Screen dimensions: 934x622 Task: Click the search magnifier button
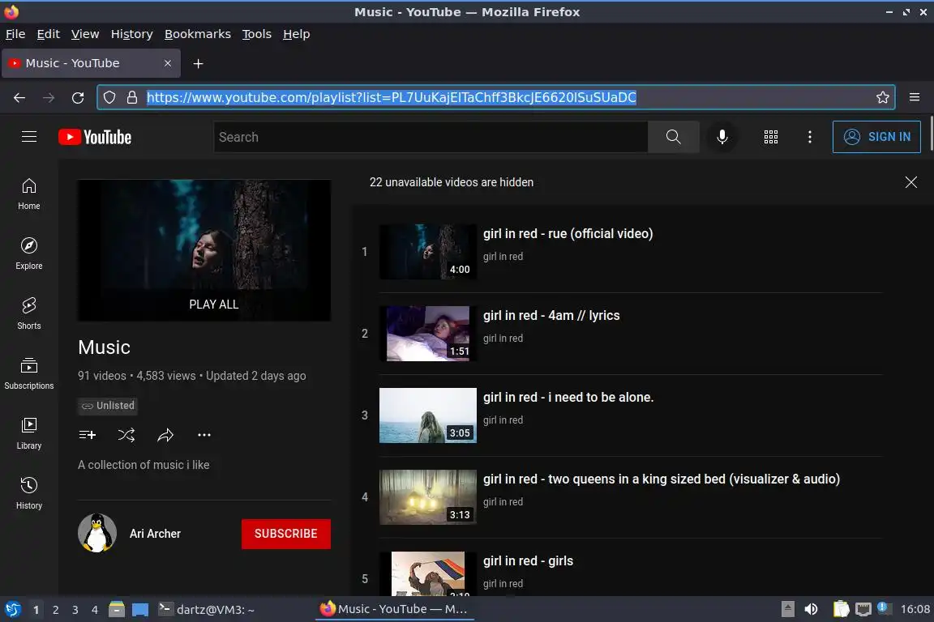(673, 137)
